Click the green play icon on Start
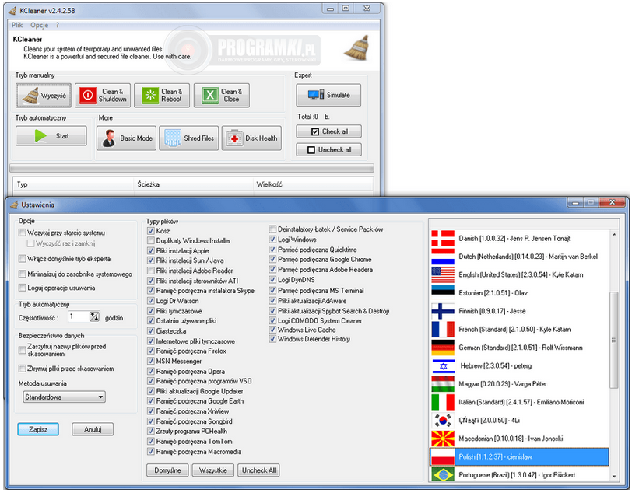Screen dimensions: 632x493 click(x=40, y=136)
